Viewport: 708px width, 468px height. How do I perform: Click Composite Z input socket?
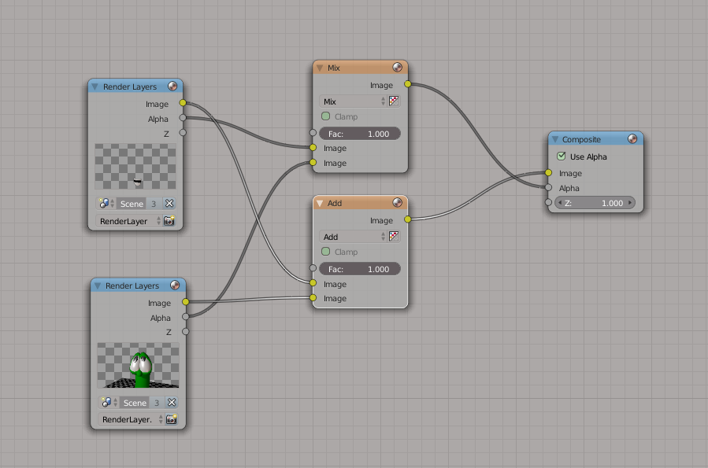[548, 202]
